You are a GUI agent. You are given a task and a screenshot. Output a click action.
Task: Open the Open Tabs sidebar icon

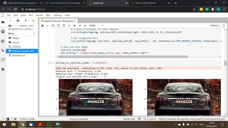pos(3,60)
